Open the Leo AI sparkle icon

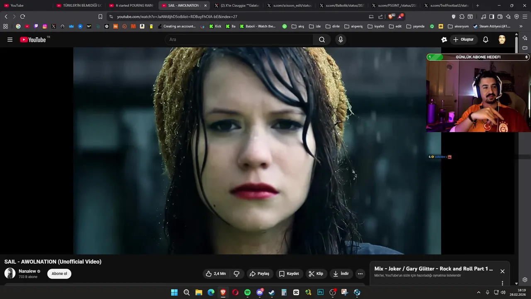pos(508,17)
